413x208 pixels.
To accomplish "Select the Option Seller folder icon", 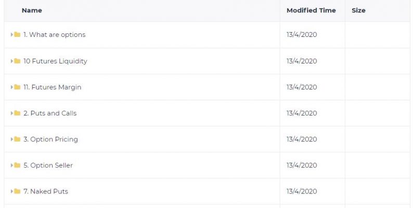I will pyautogui.click(x=17, y=165).
